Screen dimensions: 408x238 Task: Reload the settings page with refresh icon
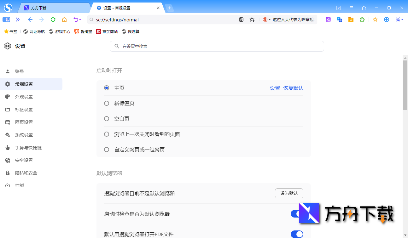point(53,20)
